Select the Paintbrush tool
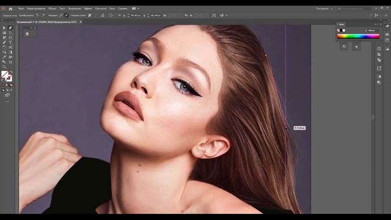 (4, 42)
